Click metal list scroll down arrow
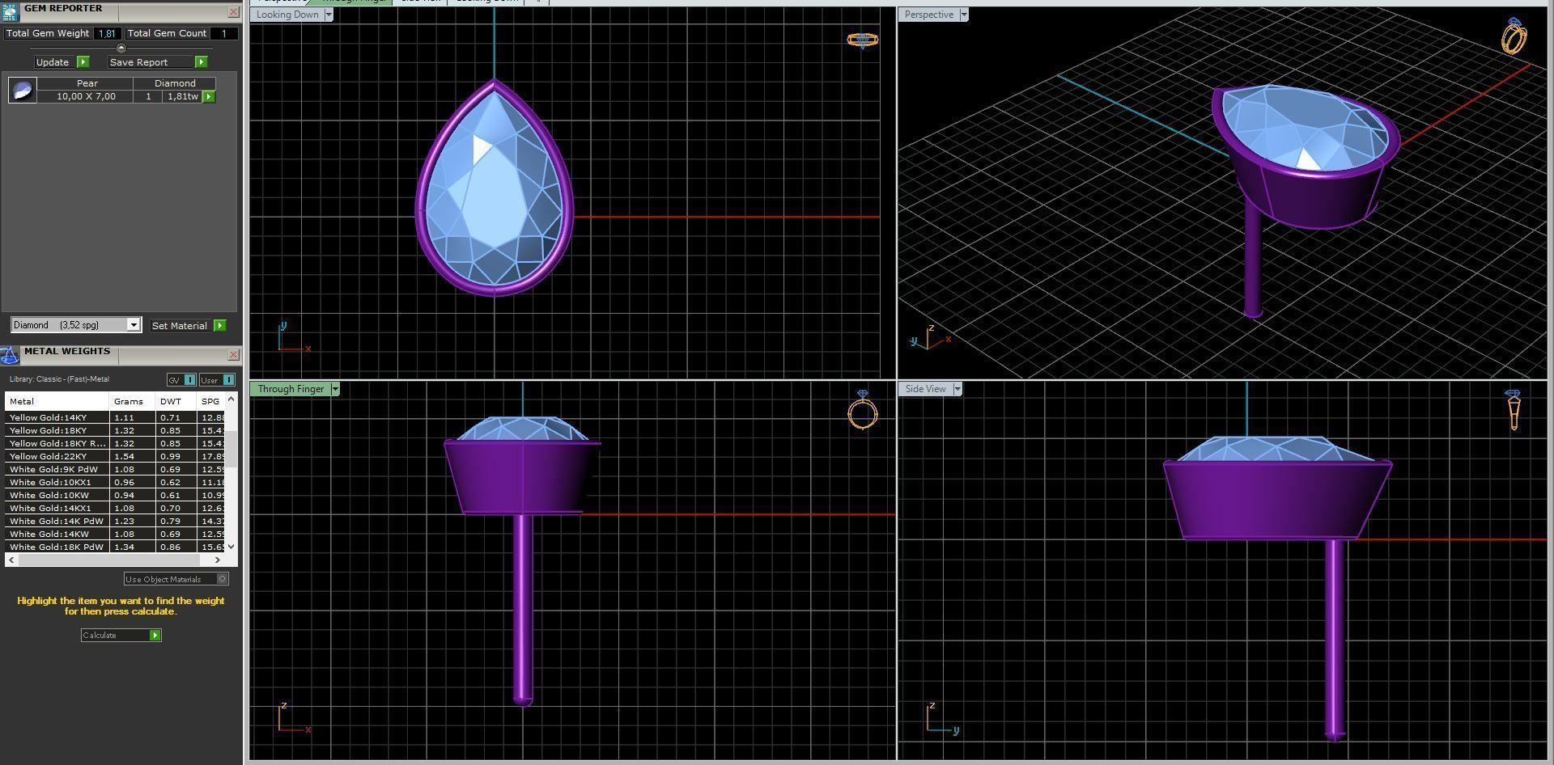This screenshot has width=1554, height=765. coord(231,547)
